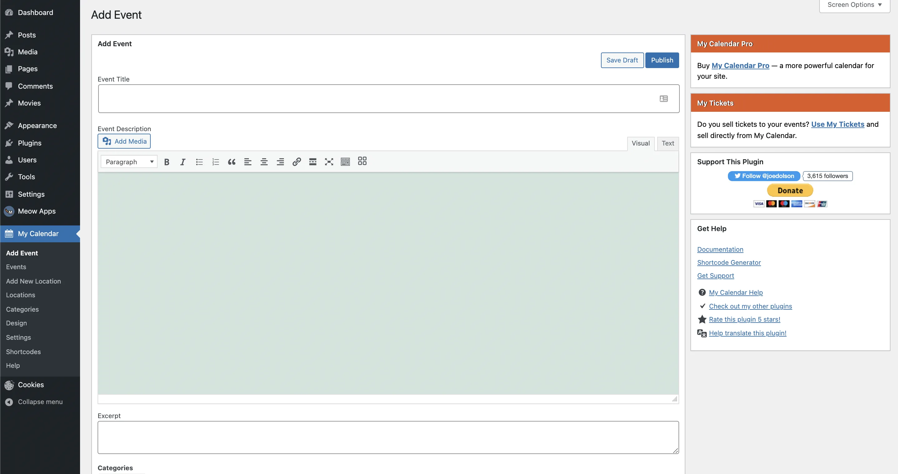
Task: Click the insert/edit link icon
Action: (296, 162)
